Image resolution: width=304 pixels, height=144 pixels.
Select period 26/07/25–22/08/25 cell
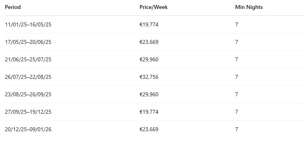pyautogui.click(x=28, y=77)
